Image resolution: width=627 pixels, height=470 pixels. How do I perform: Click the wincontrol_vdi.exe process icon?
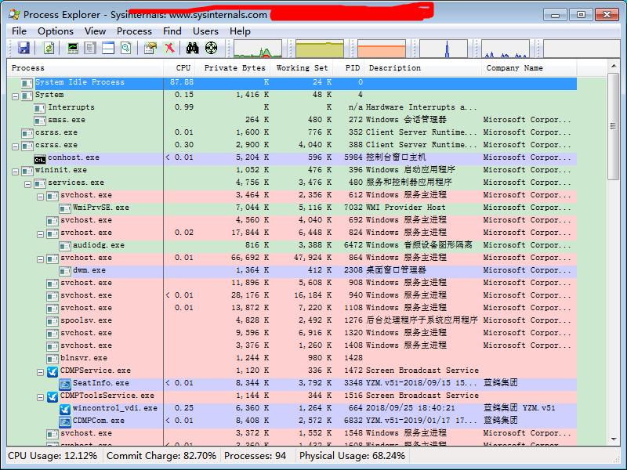pyautogui.click(x=65, y=409)
